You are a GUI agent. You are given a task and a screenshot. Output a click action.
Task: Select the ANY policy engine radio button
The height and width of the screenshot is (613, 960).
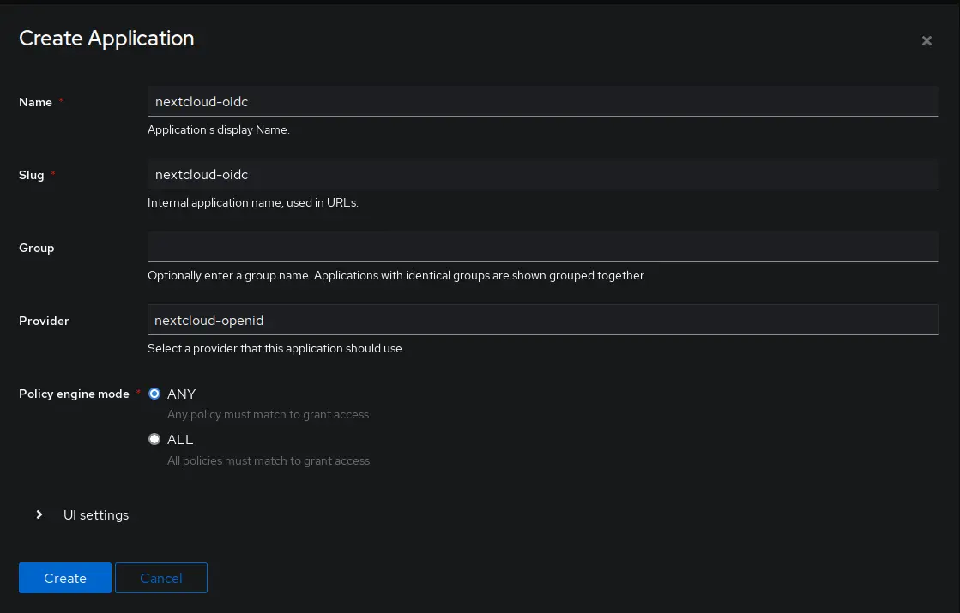click(154, 394)
